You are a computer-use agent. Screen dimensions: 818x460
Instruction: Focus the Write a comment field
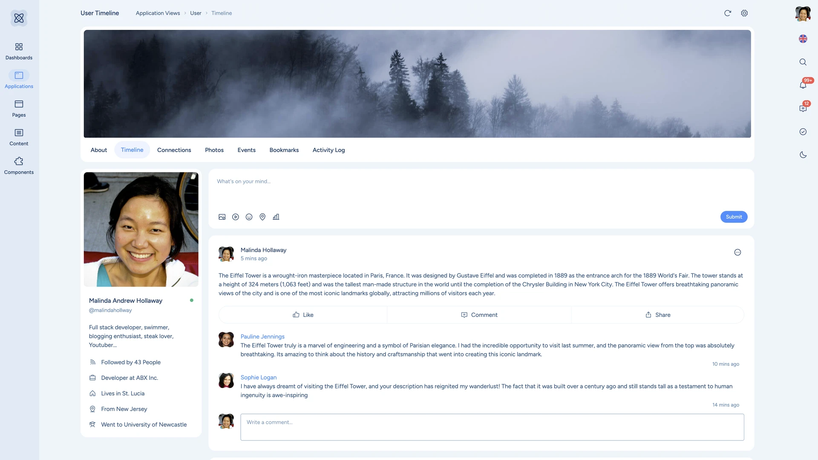click(x=492, y=427)
